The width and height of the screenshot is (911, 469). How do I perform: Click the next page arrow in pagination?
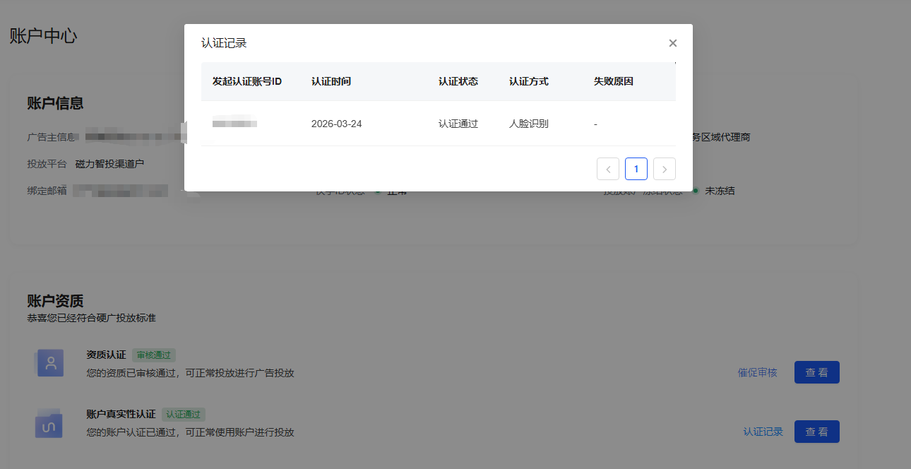[665, 169]
